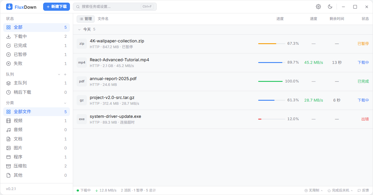Select the 其他 category

tap(36, 175)
